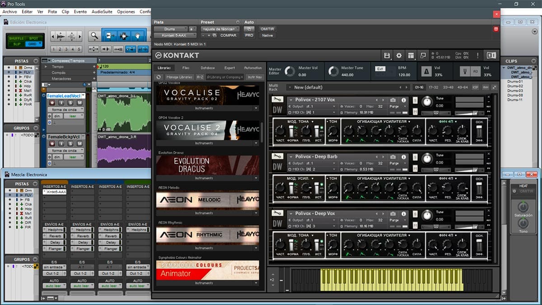Adjust the Saturación knob in HEAT panel

point(523,207)
